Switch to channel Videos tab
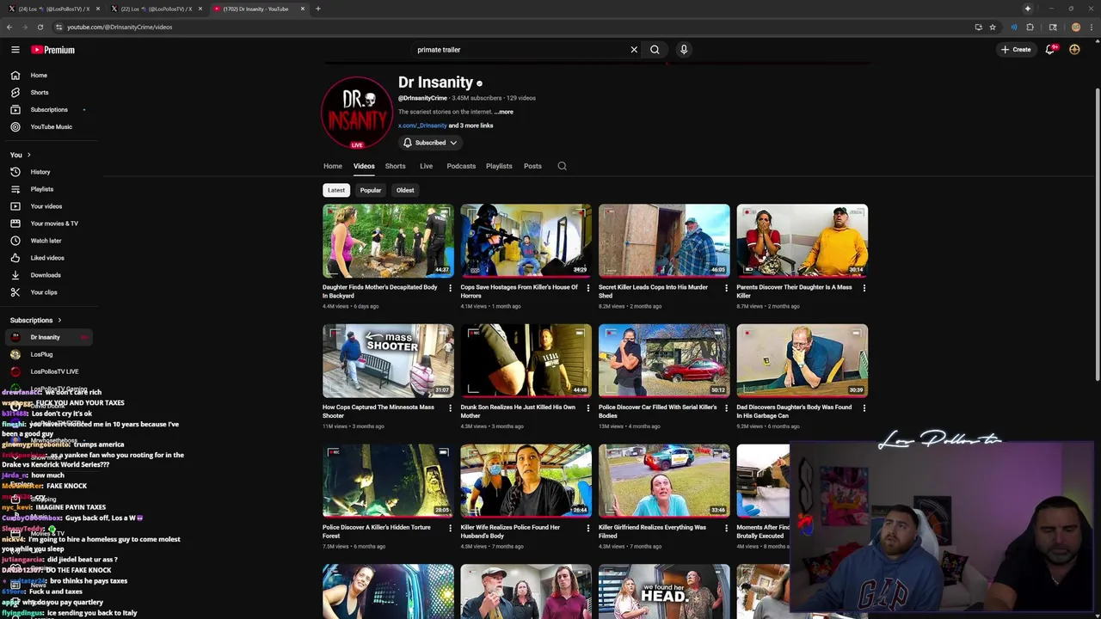Viewport: 1101px width, 619px height. [364, 166]
